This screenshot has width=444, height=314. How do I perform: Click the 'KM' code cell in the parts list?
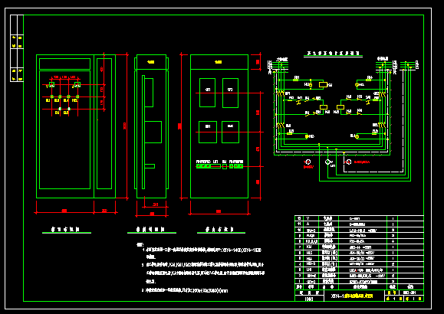pos(311,247)
